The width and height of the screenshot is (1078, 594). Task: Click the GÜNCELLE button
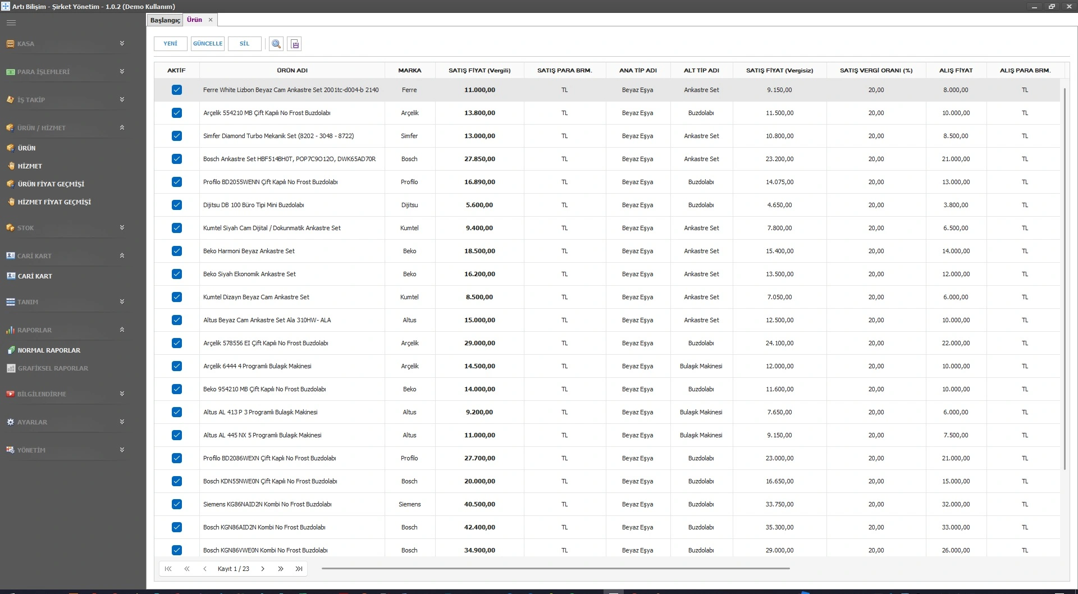point(208,44)
